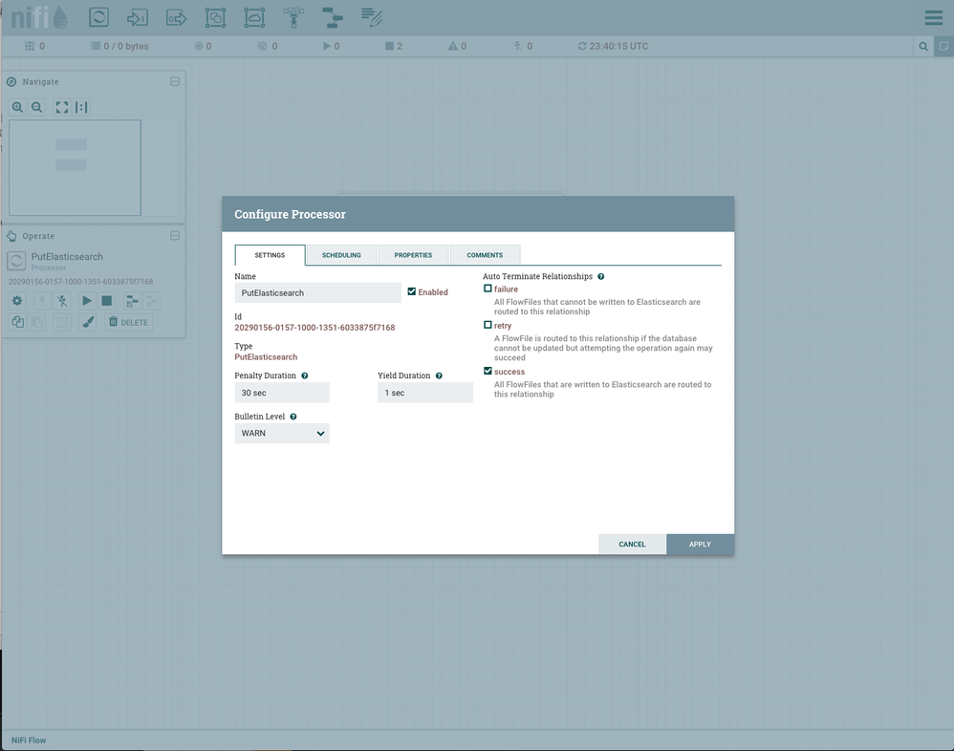Click the Cancel button
Image resolution: width=954 pixels, height=751 pixels.
coord(632,545)
